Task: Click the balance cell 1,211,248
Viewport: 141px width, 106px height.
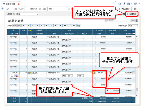Action: [125, 73]
